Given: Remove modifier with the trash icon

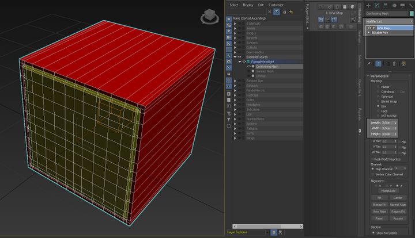Looking at the screenshot, I should (x=394, y=64).
